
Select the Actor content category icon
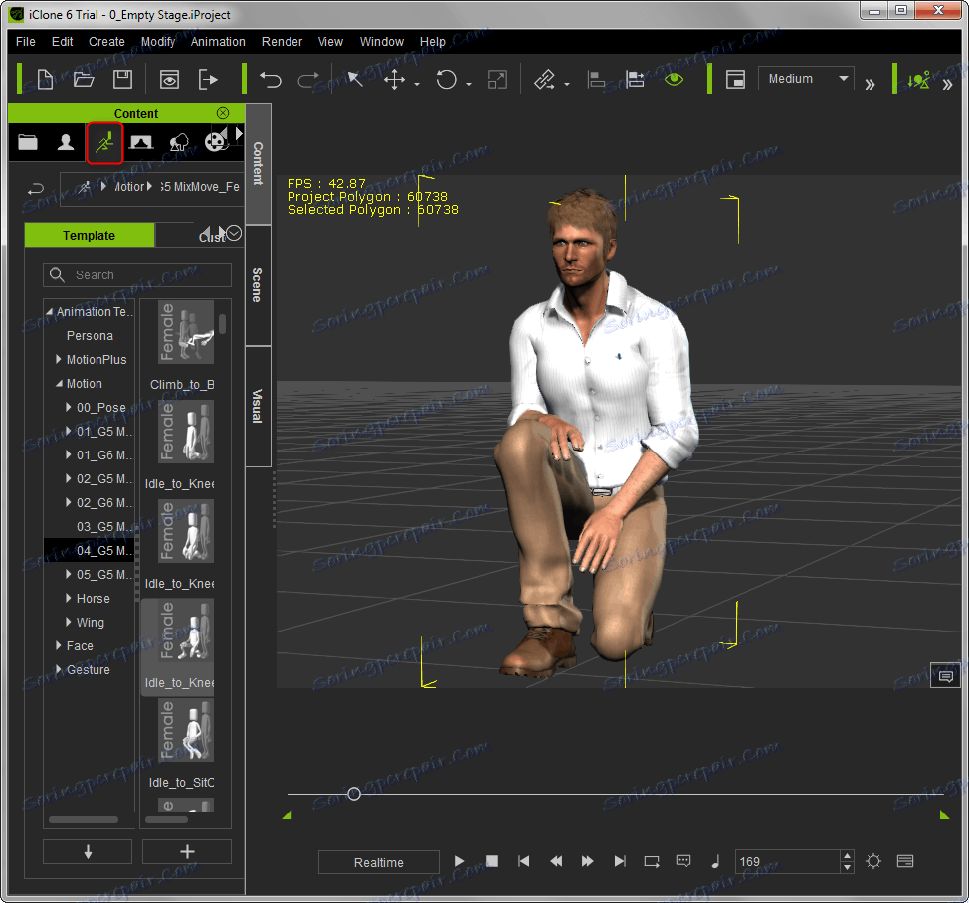point(66,142)
